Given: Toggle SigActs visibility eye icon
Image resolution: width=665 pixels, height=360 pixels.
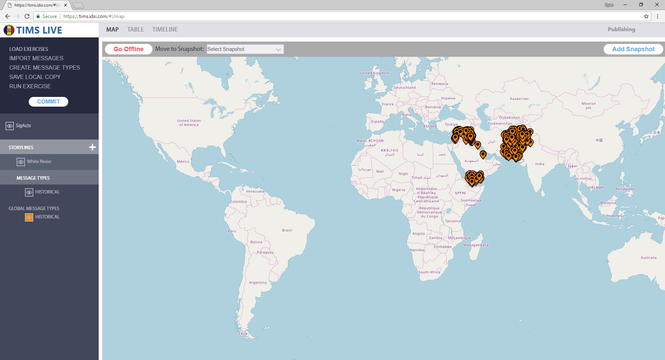Looking at the screenshot, I should tap(10, 126).
